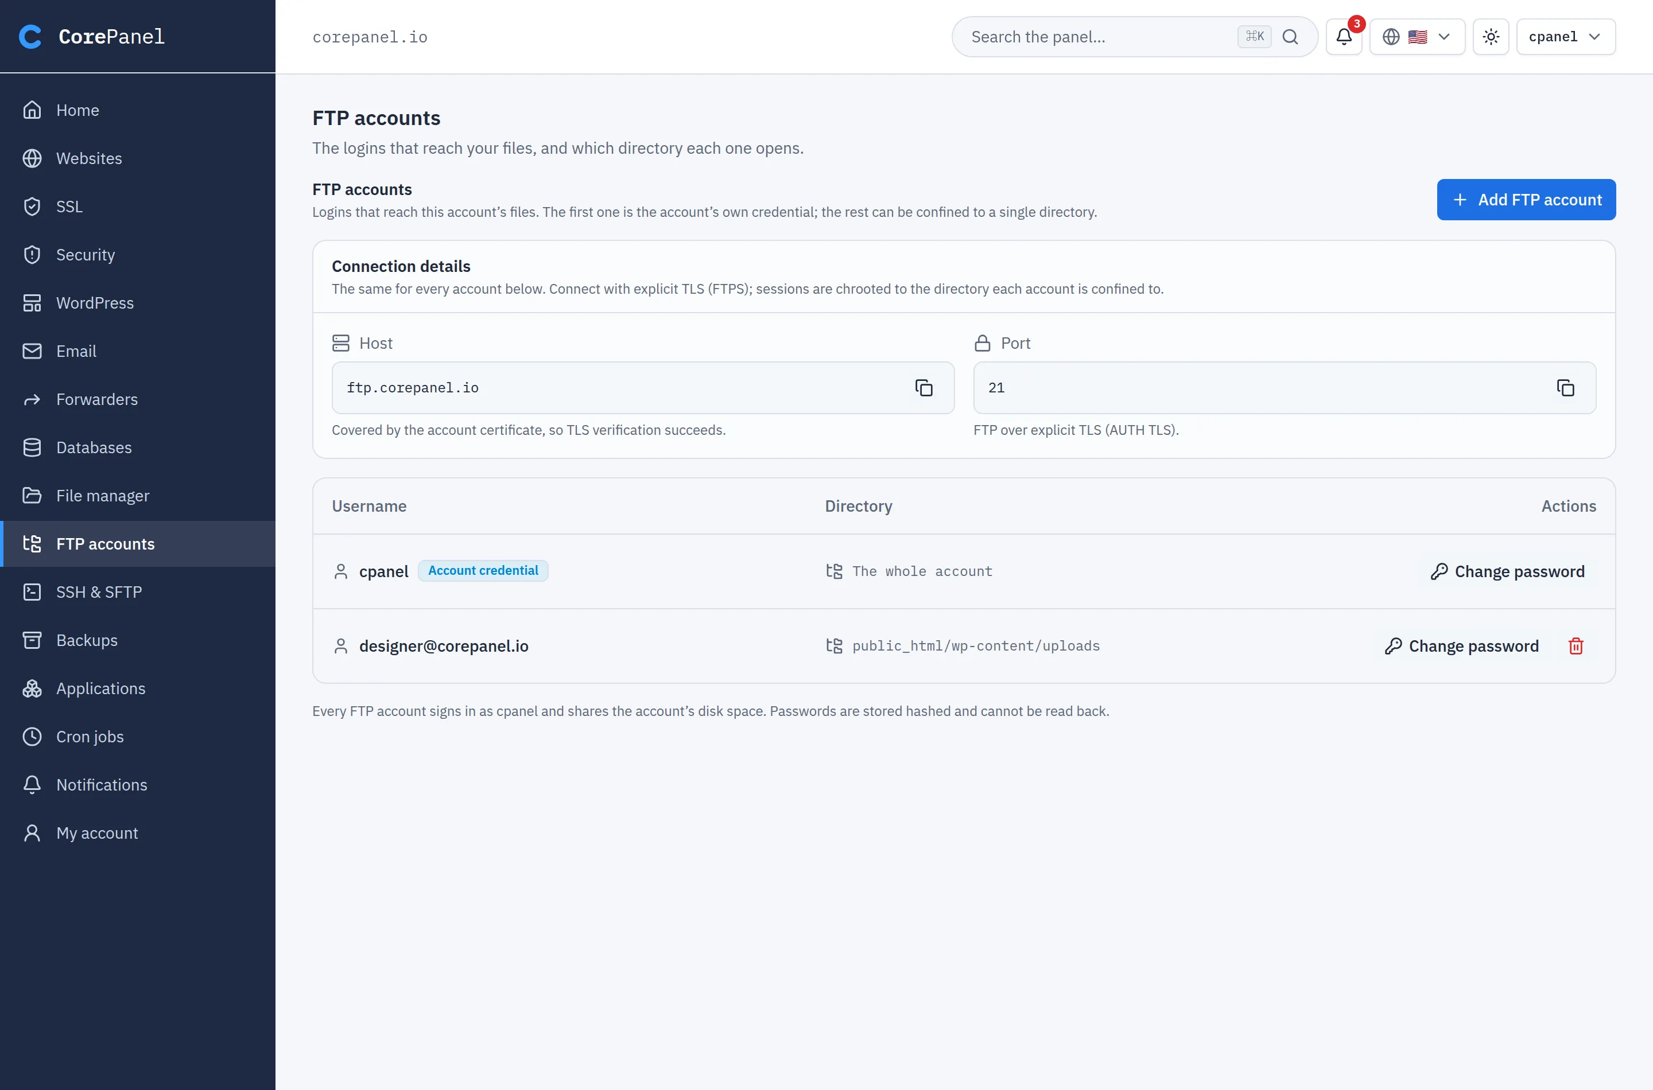Click the ⌘K shortcut badge in search

[1254, 37]
